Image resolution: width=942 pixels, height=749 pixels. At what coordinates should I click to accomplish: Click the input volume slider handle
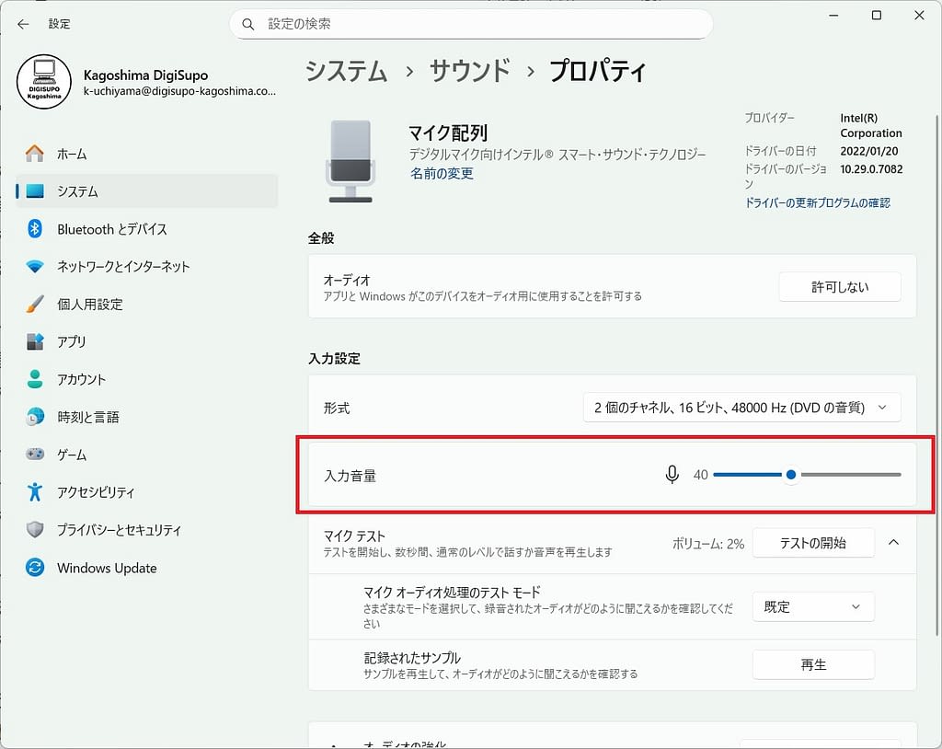click(x=791, y=475)
